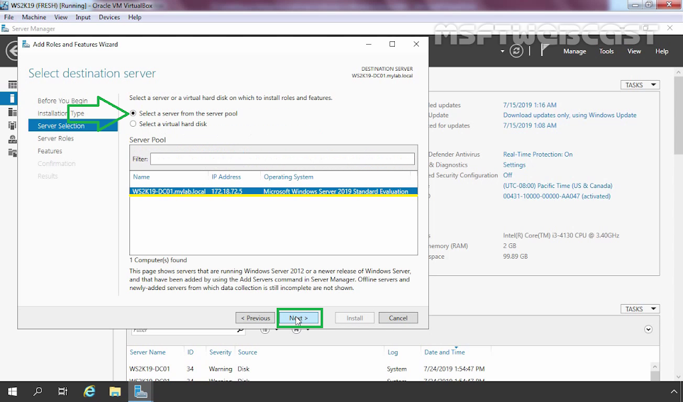The width and height of the screenshot is (683, 402).
Task: Click the events list vertical scrollbar
Action: [x=654, y=371]
